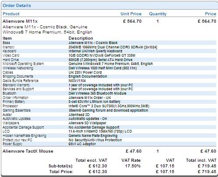This screenshot has width=218, height=177.
Task: Click the '65W AC Adaptor' description
Action: [x=82, y=144]
